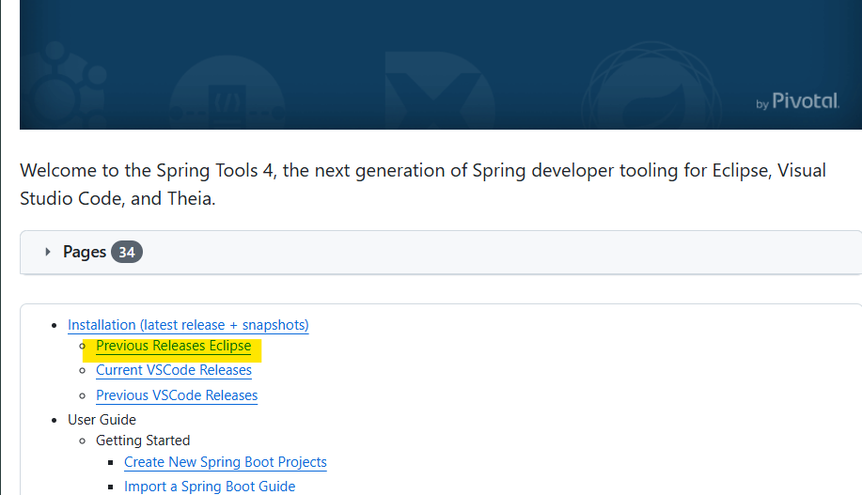Open the Previous Releases Eclipse link
The height and width of the screenshot is (495, 862).
(x=173, y=346)
